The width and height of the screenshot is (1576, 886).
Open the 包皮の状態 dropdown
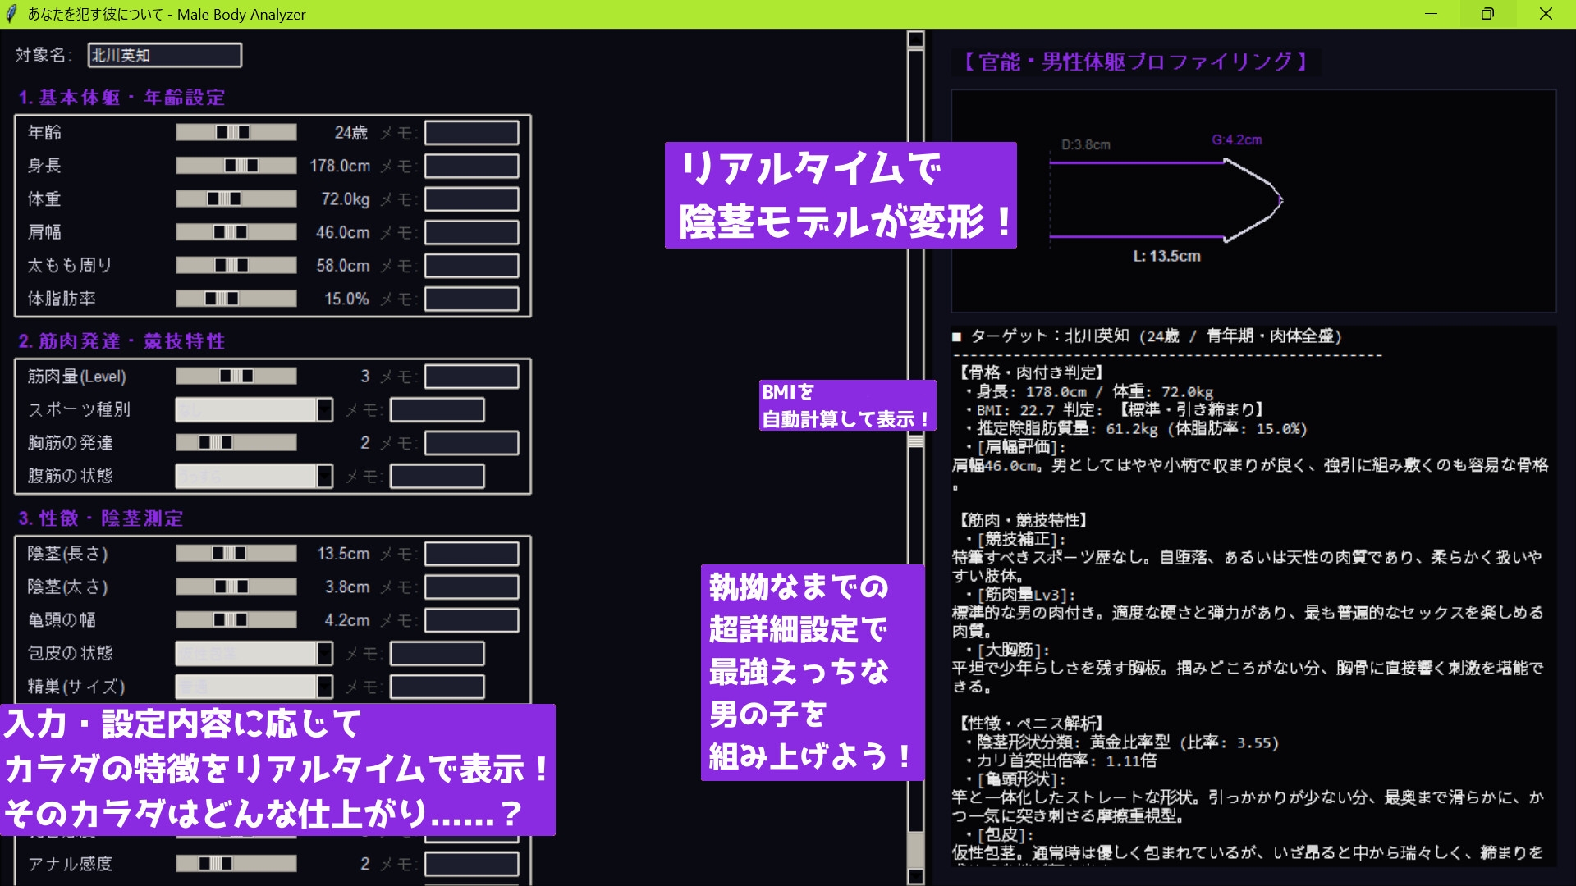(x=254, y=653)
